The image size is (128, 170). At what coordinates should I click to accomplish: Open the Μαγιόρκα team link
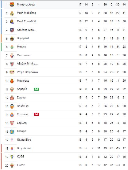pos(23,81)
